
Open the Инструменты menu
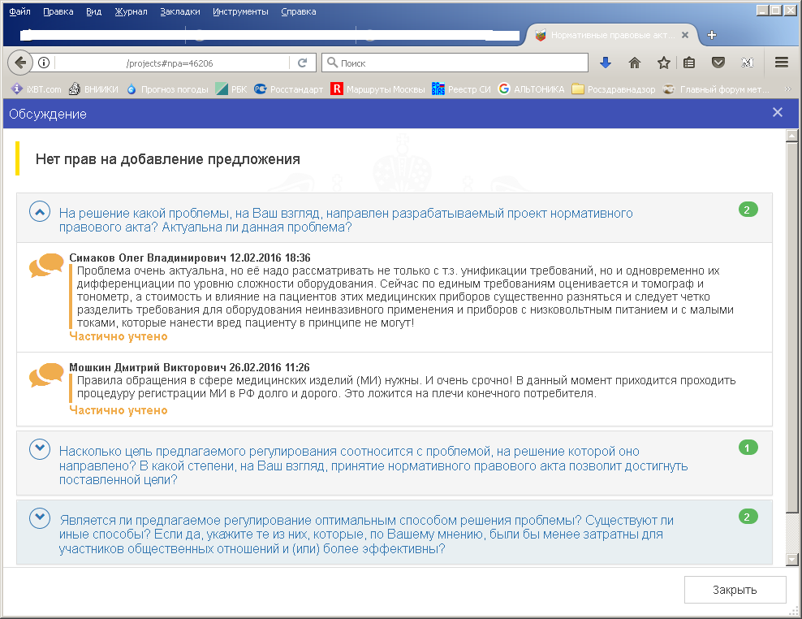[240, 12]
